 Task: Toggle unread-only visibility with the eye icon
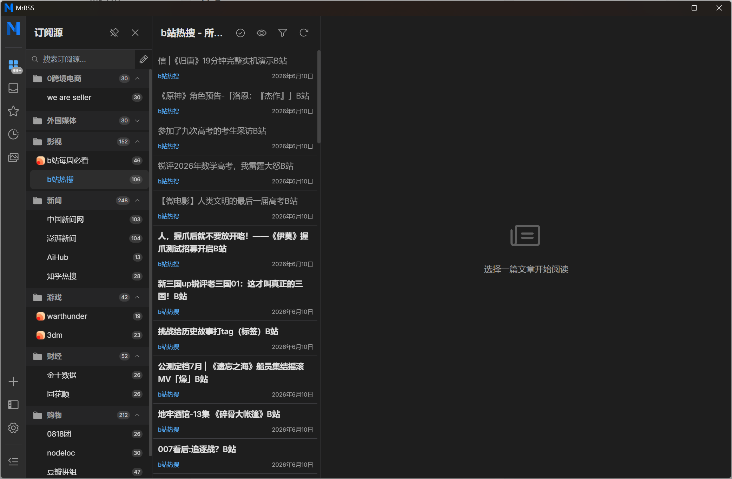262,33
